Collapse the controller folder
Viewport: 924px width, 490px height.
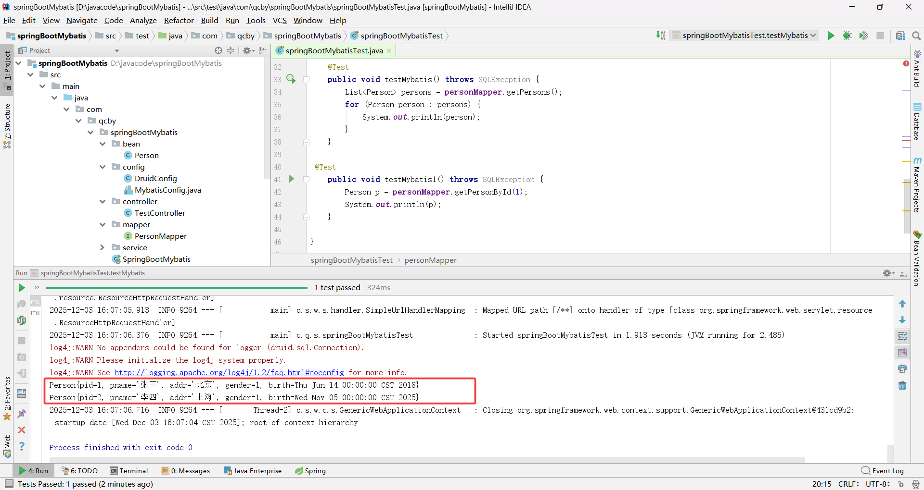pos(103,201)
